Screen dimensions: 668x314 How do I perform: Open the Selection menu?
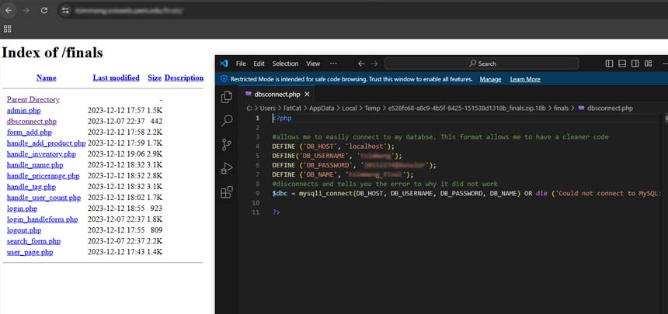tap(285, 64)
